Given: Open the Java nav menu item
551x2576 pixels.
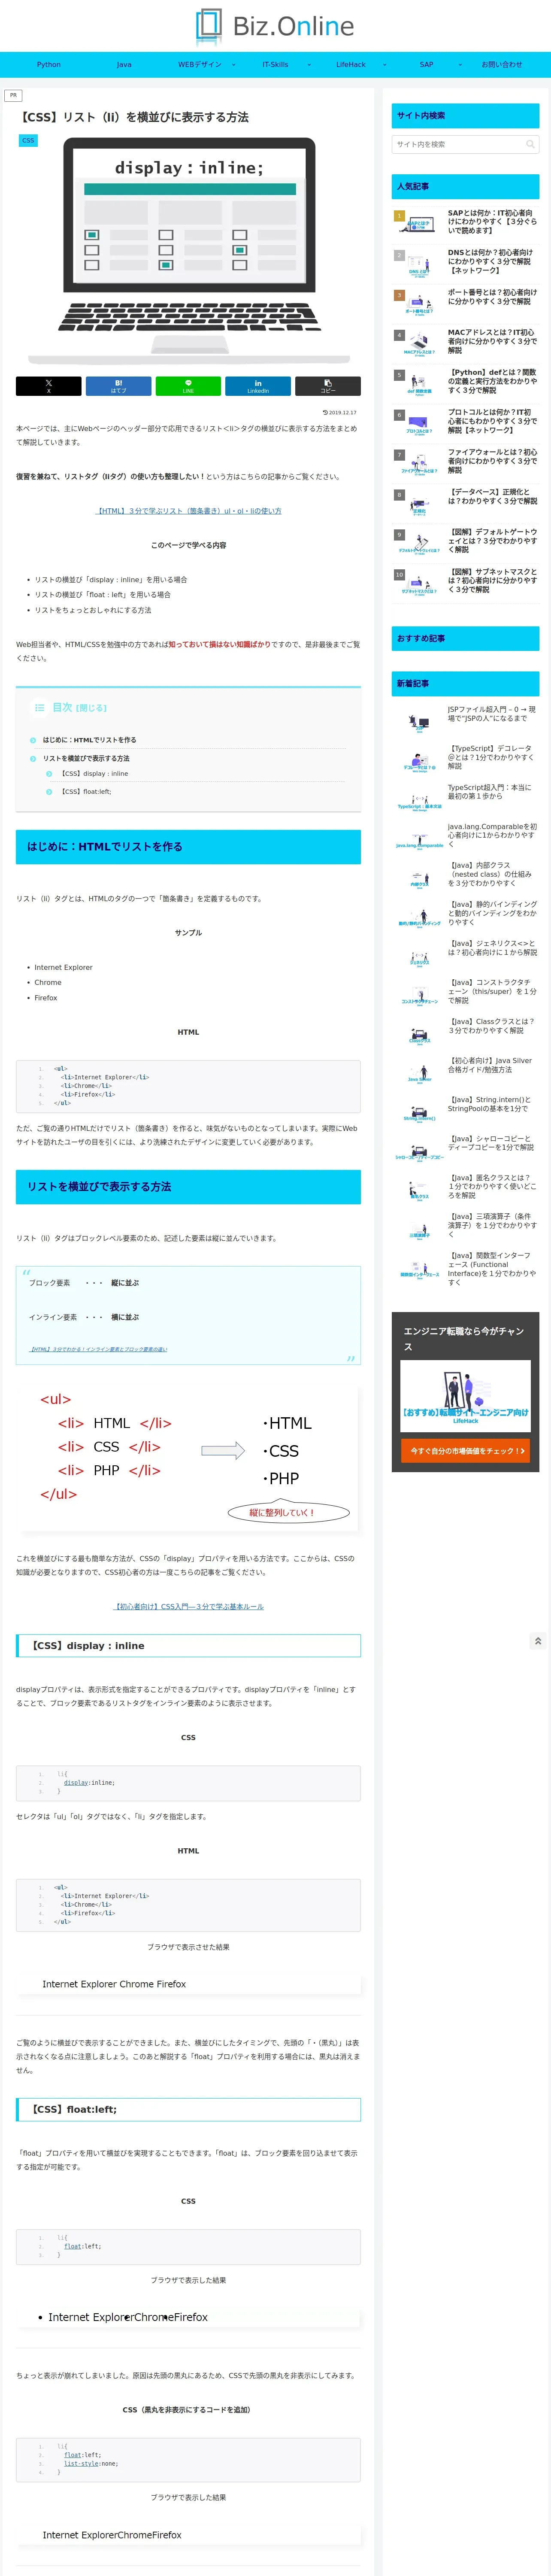Looking at the screenshot, I should [124, 64].
